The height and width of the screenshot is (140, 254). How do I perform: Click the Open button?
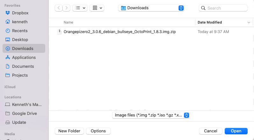236,131
